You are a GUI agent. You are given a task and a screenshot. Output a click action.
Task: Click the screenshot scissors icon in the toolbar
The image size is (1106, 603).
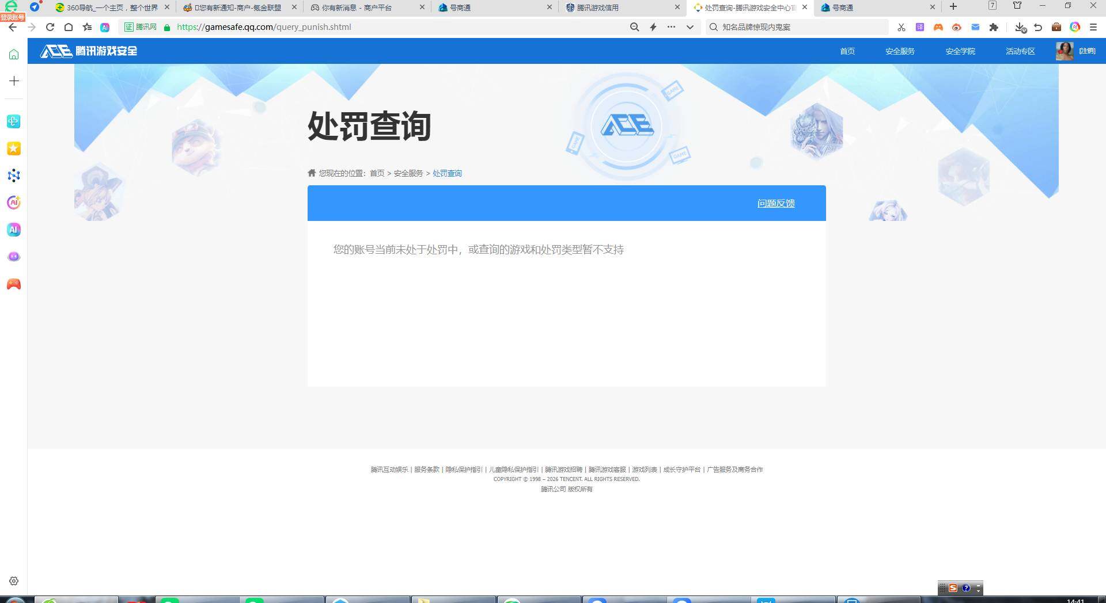[901, 26]
